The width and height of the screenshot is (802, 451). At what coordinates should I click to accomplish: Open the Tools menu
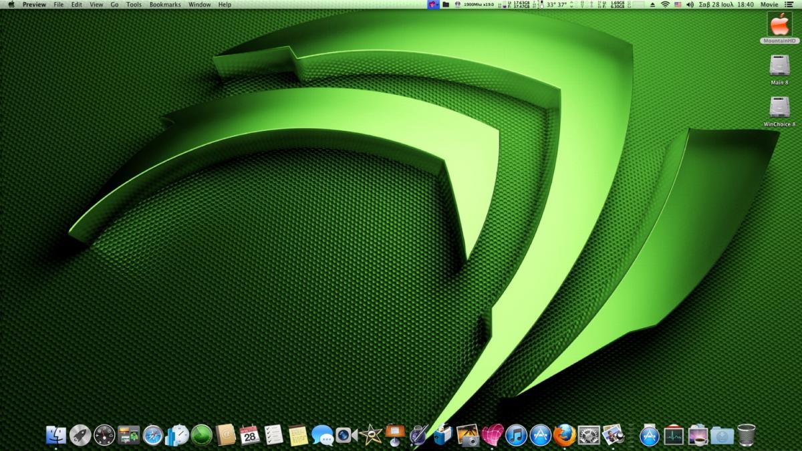(x=134, y=5)
